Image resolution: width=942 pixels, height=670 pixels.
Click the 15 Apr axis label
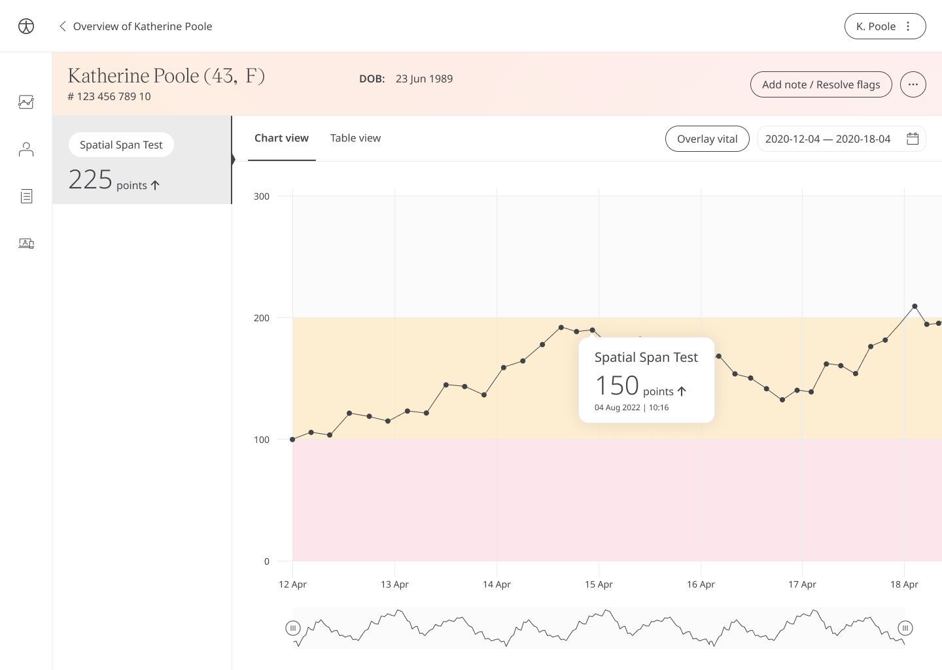[599, 584]
